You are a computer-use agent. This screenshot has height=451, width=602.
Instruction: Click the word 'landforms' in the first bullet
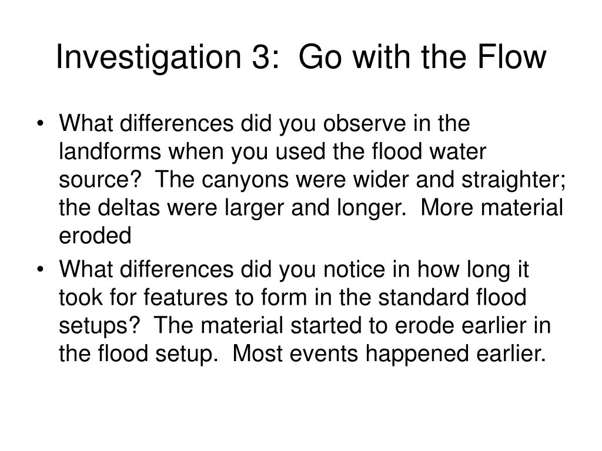[110, 151]
